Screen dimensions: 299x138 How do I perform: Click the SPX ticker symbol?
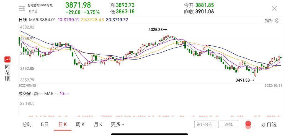pyautogui.click(x=33, y=12)
